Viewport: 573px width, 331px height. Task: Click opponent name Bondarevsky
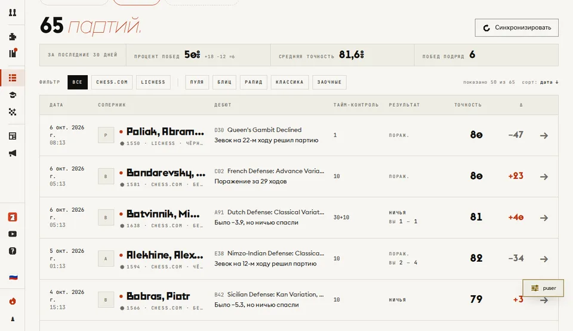[x=166, y=173]
